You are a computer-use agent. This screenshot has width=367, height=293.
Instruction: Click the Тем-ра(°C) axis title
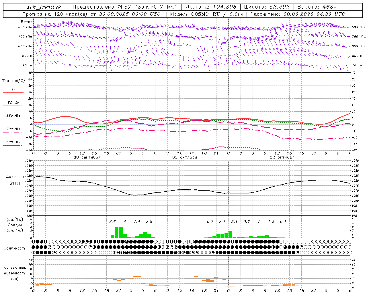(x=13, y=81)
